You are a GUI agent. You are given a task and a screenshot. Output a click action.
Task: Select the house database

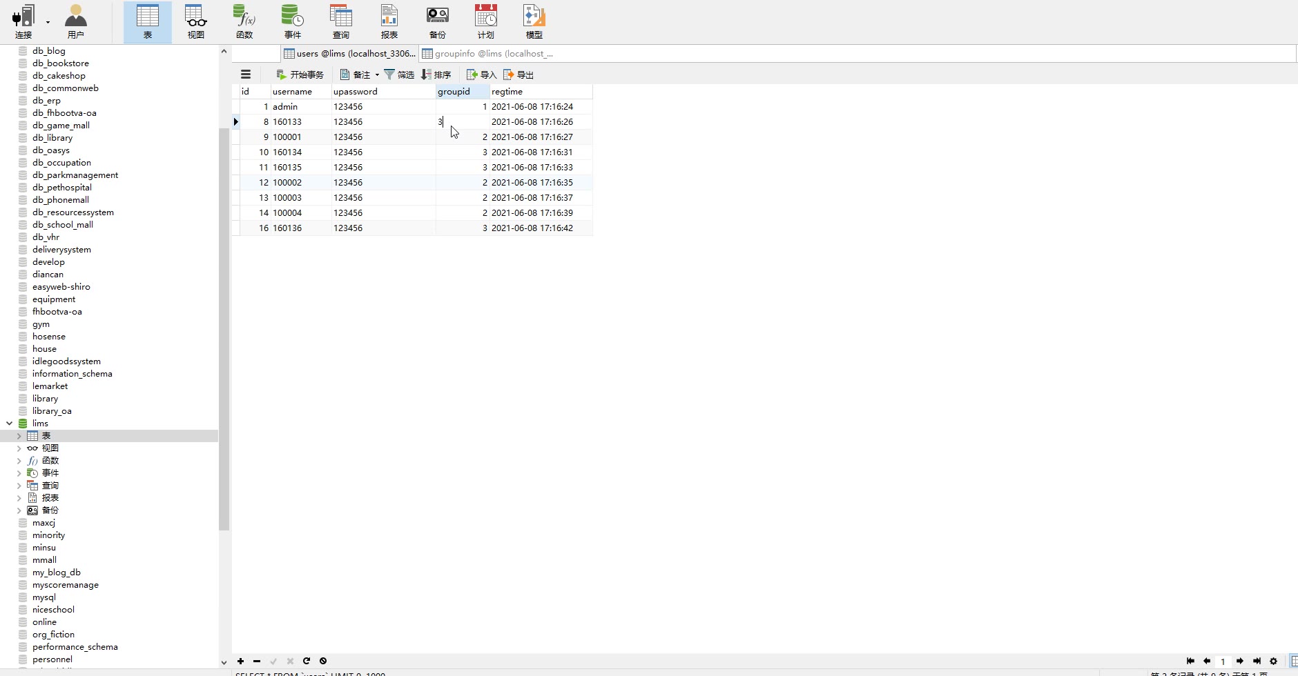point(45,349)
